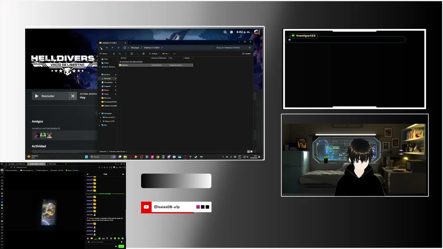This screenshot has height=249, width=443.
Task: Click the Kick icon beside franlipo123
Action: [x=293, y=36]
